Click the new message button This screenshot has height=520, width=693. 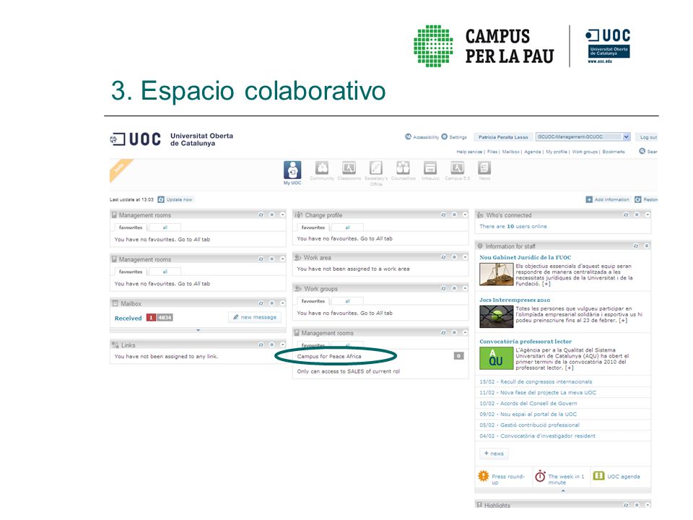click(x=255, y=317)
